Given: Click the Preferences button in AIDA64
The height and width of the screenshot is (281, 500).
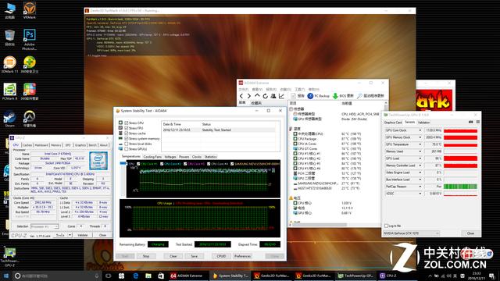Looking at the screenshot, I should [242, 256].
